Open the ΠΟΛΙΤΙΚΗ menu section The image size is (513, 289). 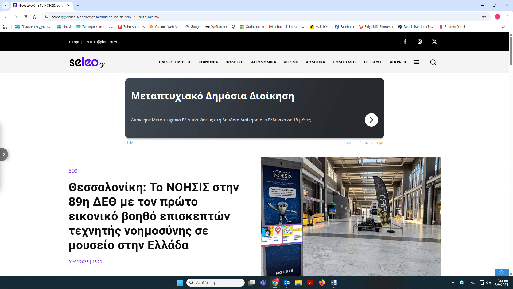(x=234, y=62)
